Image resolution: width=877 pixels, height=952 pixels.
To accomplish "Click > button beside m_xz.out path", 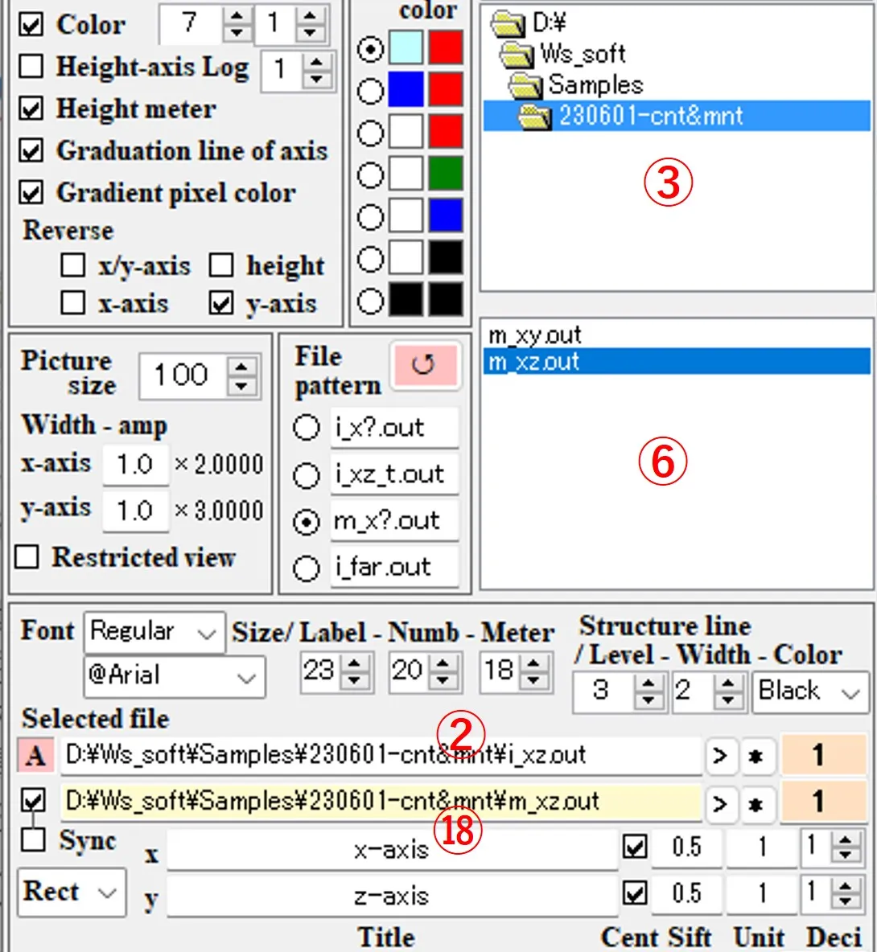I will pos(720,804).
